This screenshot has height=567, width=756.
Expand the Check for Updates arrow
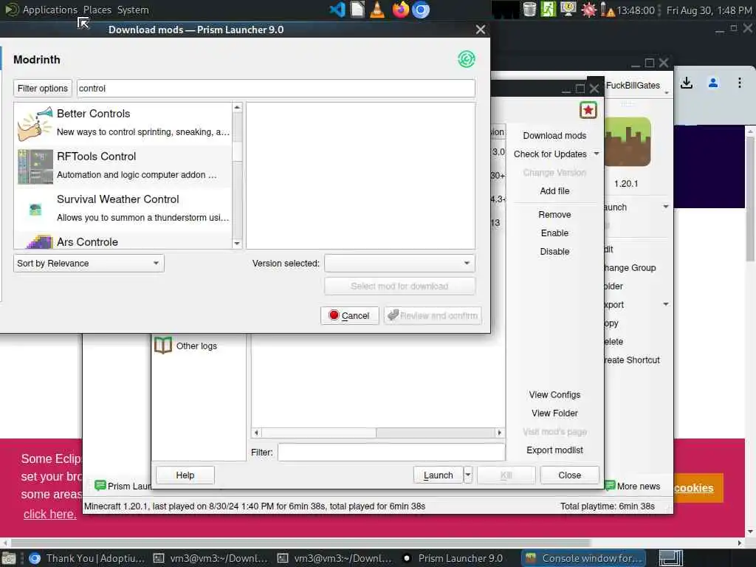597,154
